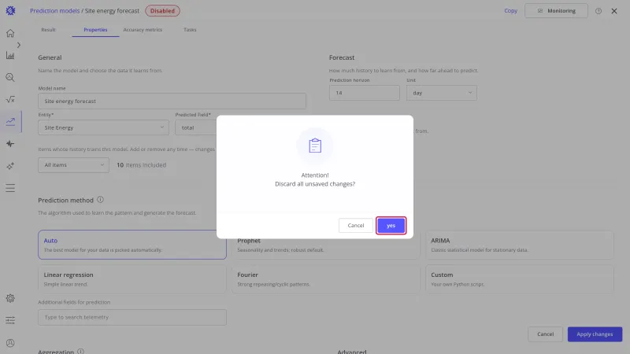The image size is (630, 354).
Task: Open the Predicted field total dropdown
Action: click(x=196, y=127)
